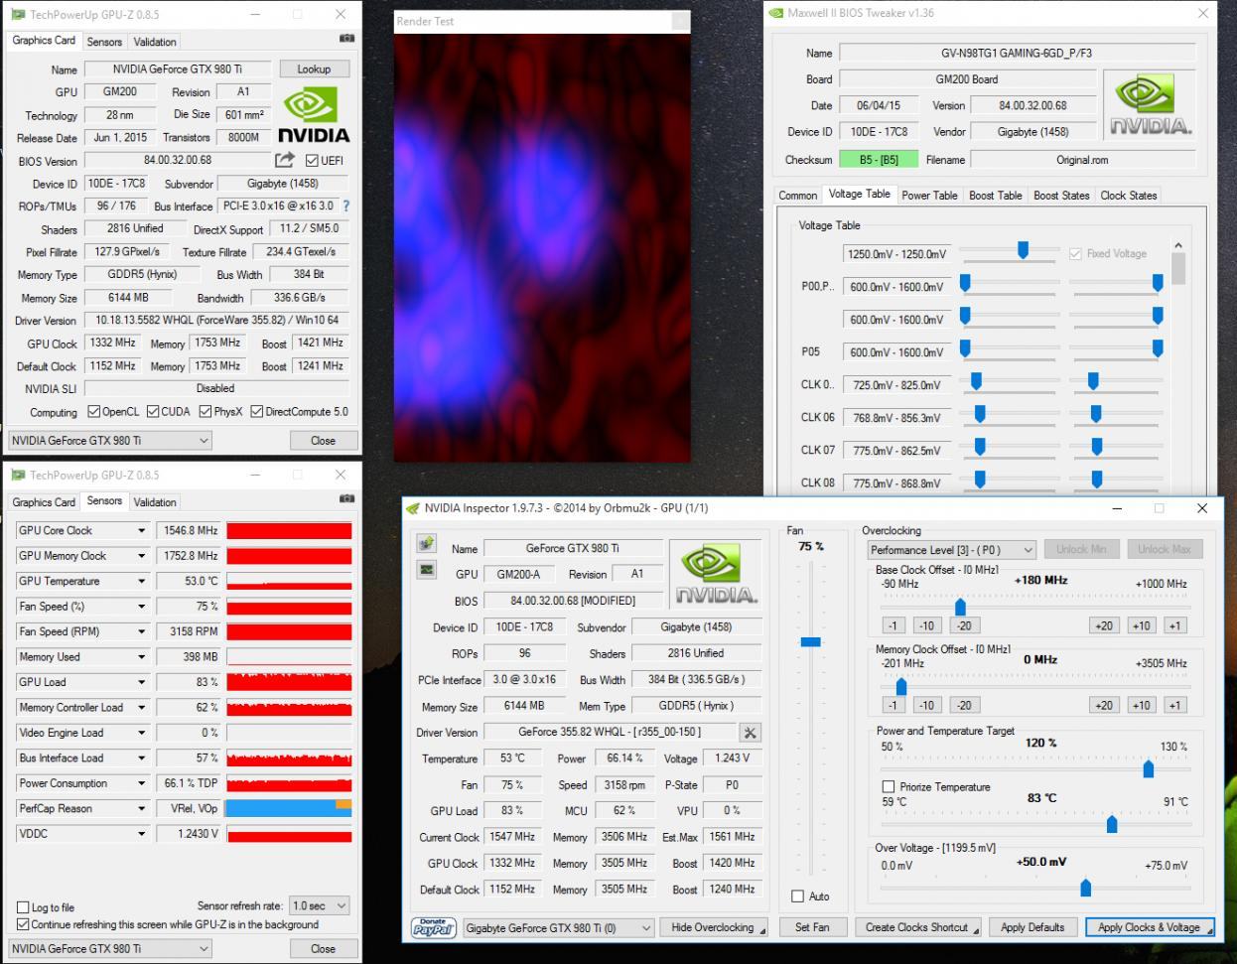Click the PayPal Donate icon
Viewport: 1237px width, 964px height.
[433, 927]
